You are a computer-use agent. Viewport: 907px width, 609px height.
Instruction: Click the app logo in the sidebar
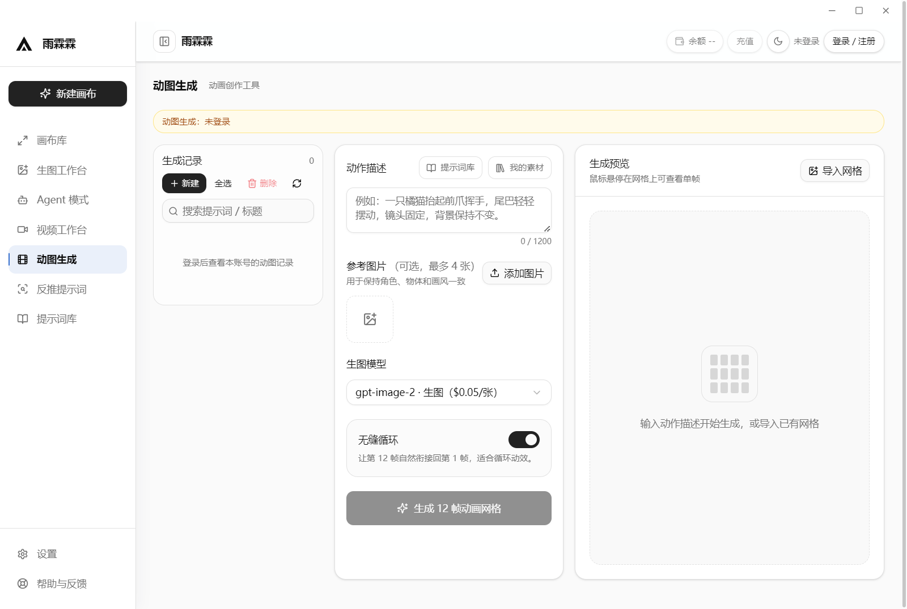pyautogui.click(x=24, y=44)
